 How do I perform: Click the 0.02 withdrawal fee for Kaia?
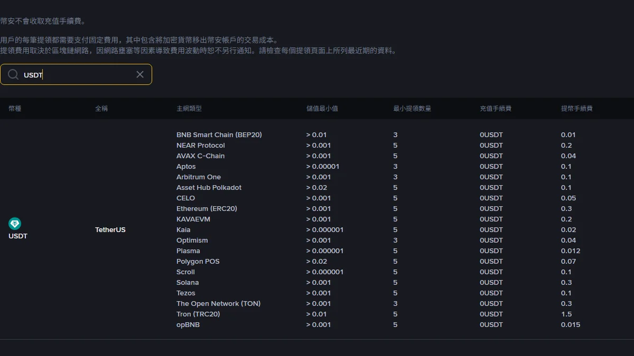pos(568,230)
